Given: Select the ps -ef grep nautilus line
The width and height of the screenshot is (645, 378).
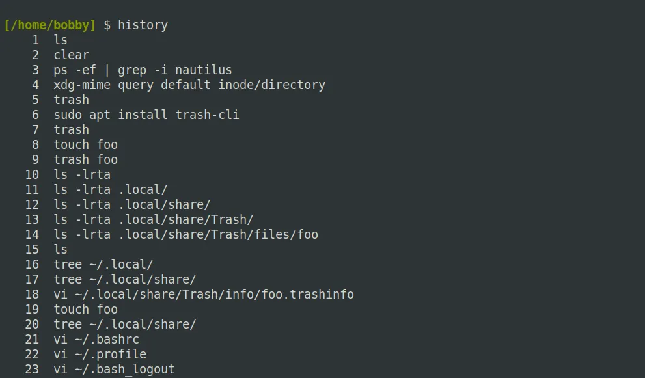Looking at the screenshot, I should point(143,70).
